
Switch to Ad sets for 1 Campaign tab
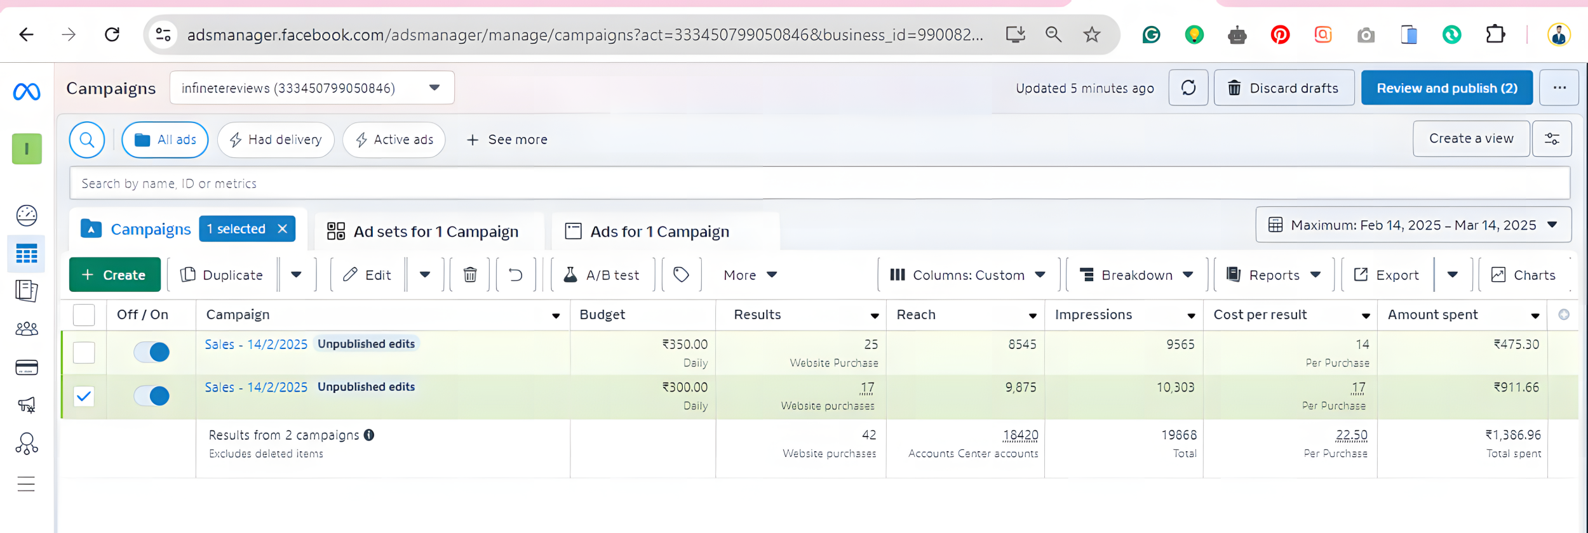pos(424,232)
